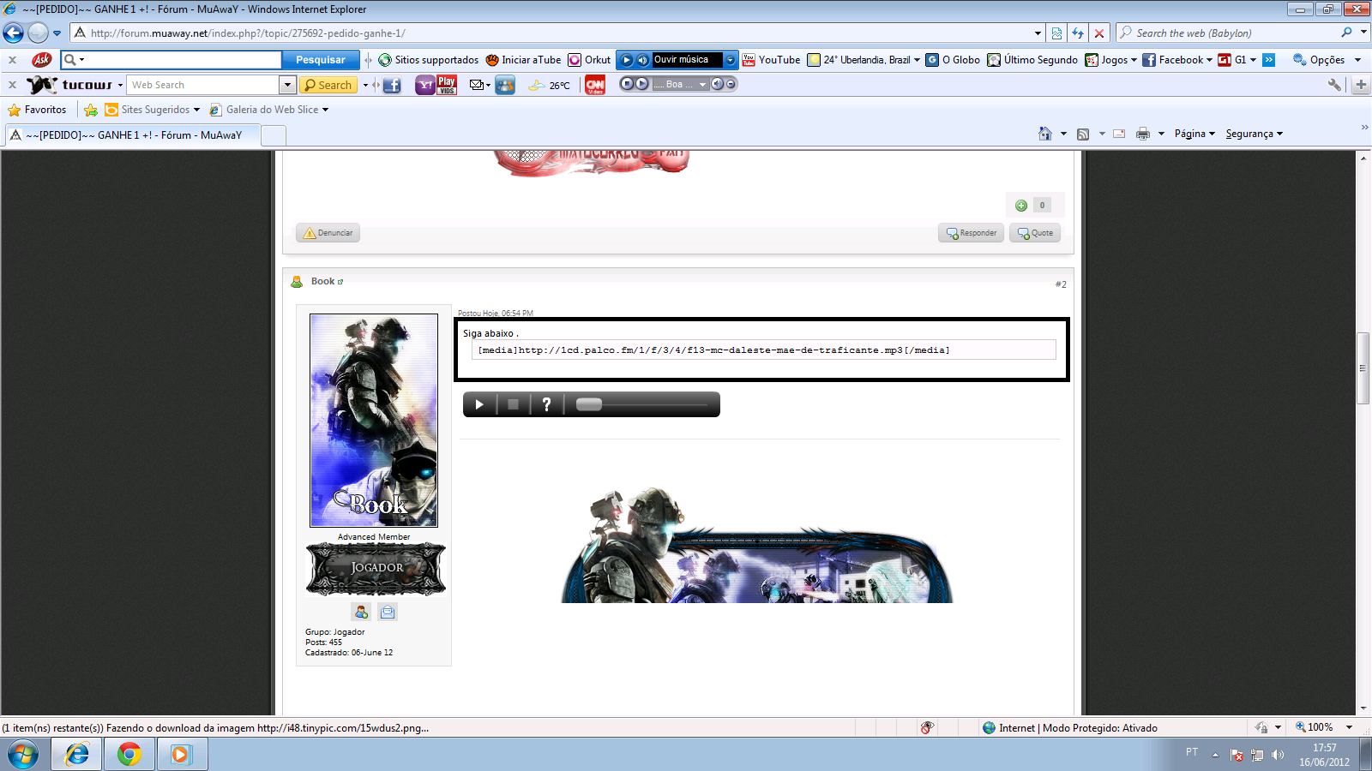Open Facebook icon on tucows toolbar
Image resolution: width=1372 pixels, height=771 pixels.
point(392,85)
